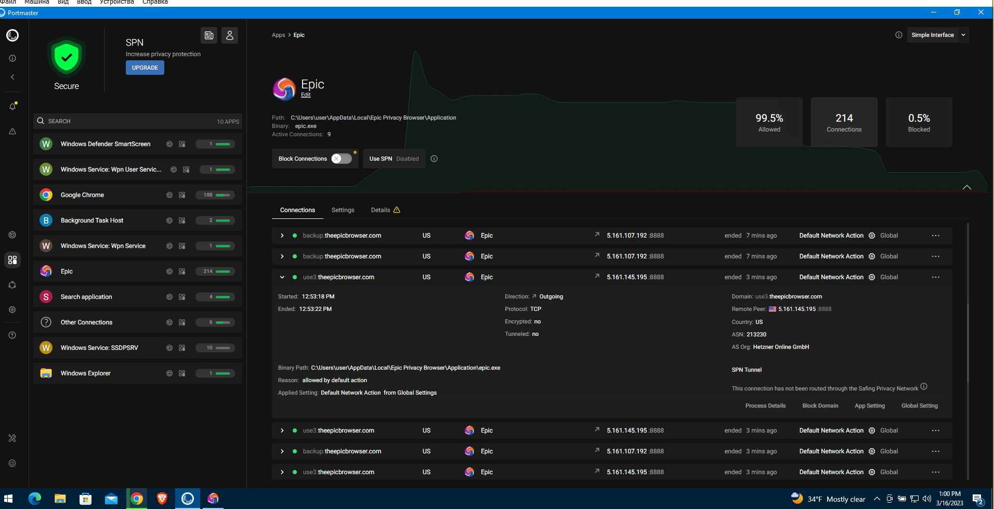Screen dimensions: 994x509
Task: Open Global Setting from the connection details
Action: tap(920, 406)
